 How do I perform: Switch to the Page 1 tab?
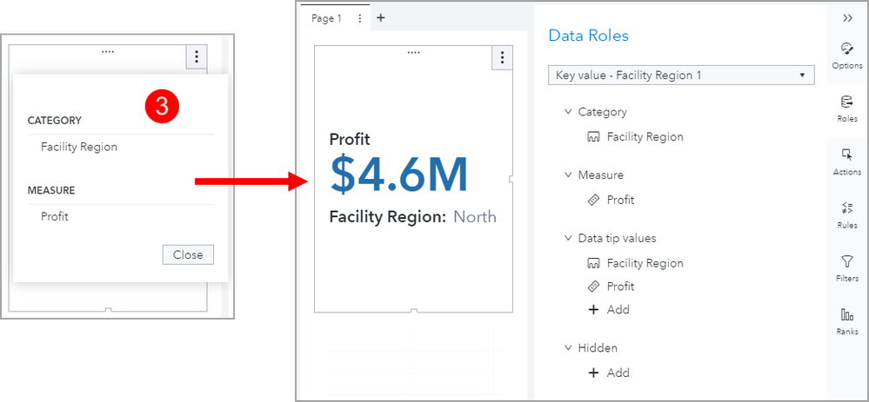click(x=327, y=18)
